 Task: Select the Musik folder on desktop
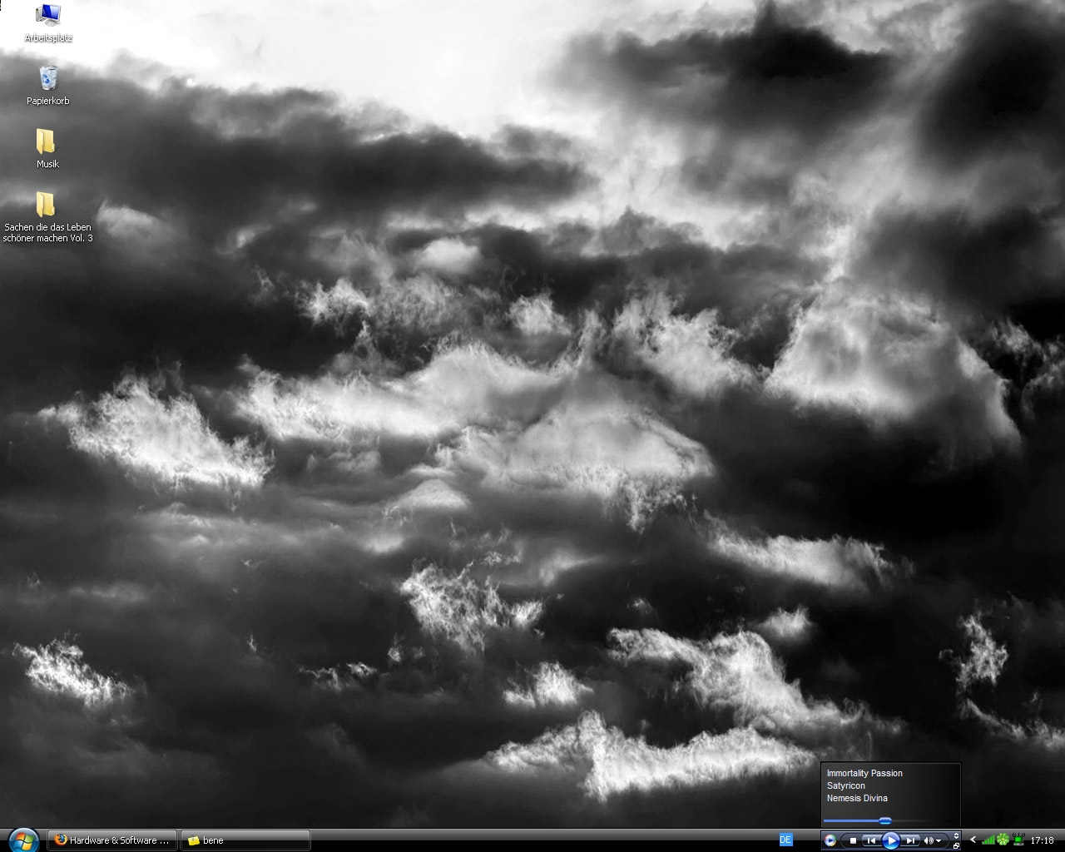point(47,142)
